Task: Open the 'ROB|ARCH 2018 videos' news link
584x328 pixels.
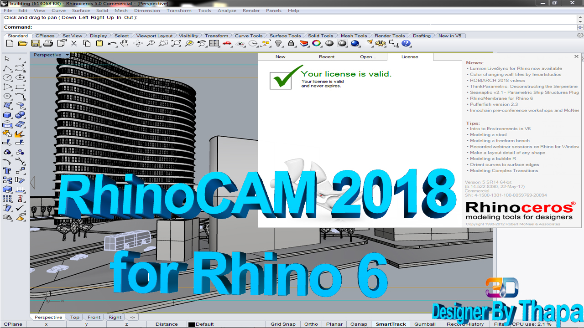Action: click(497, 81)
